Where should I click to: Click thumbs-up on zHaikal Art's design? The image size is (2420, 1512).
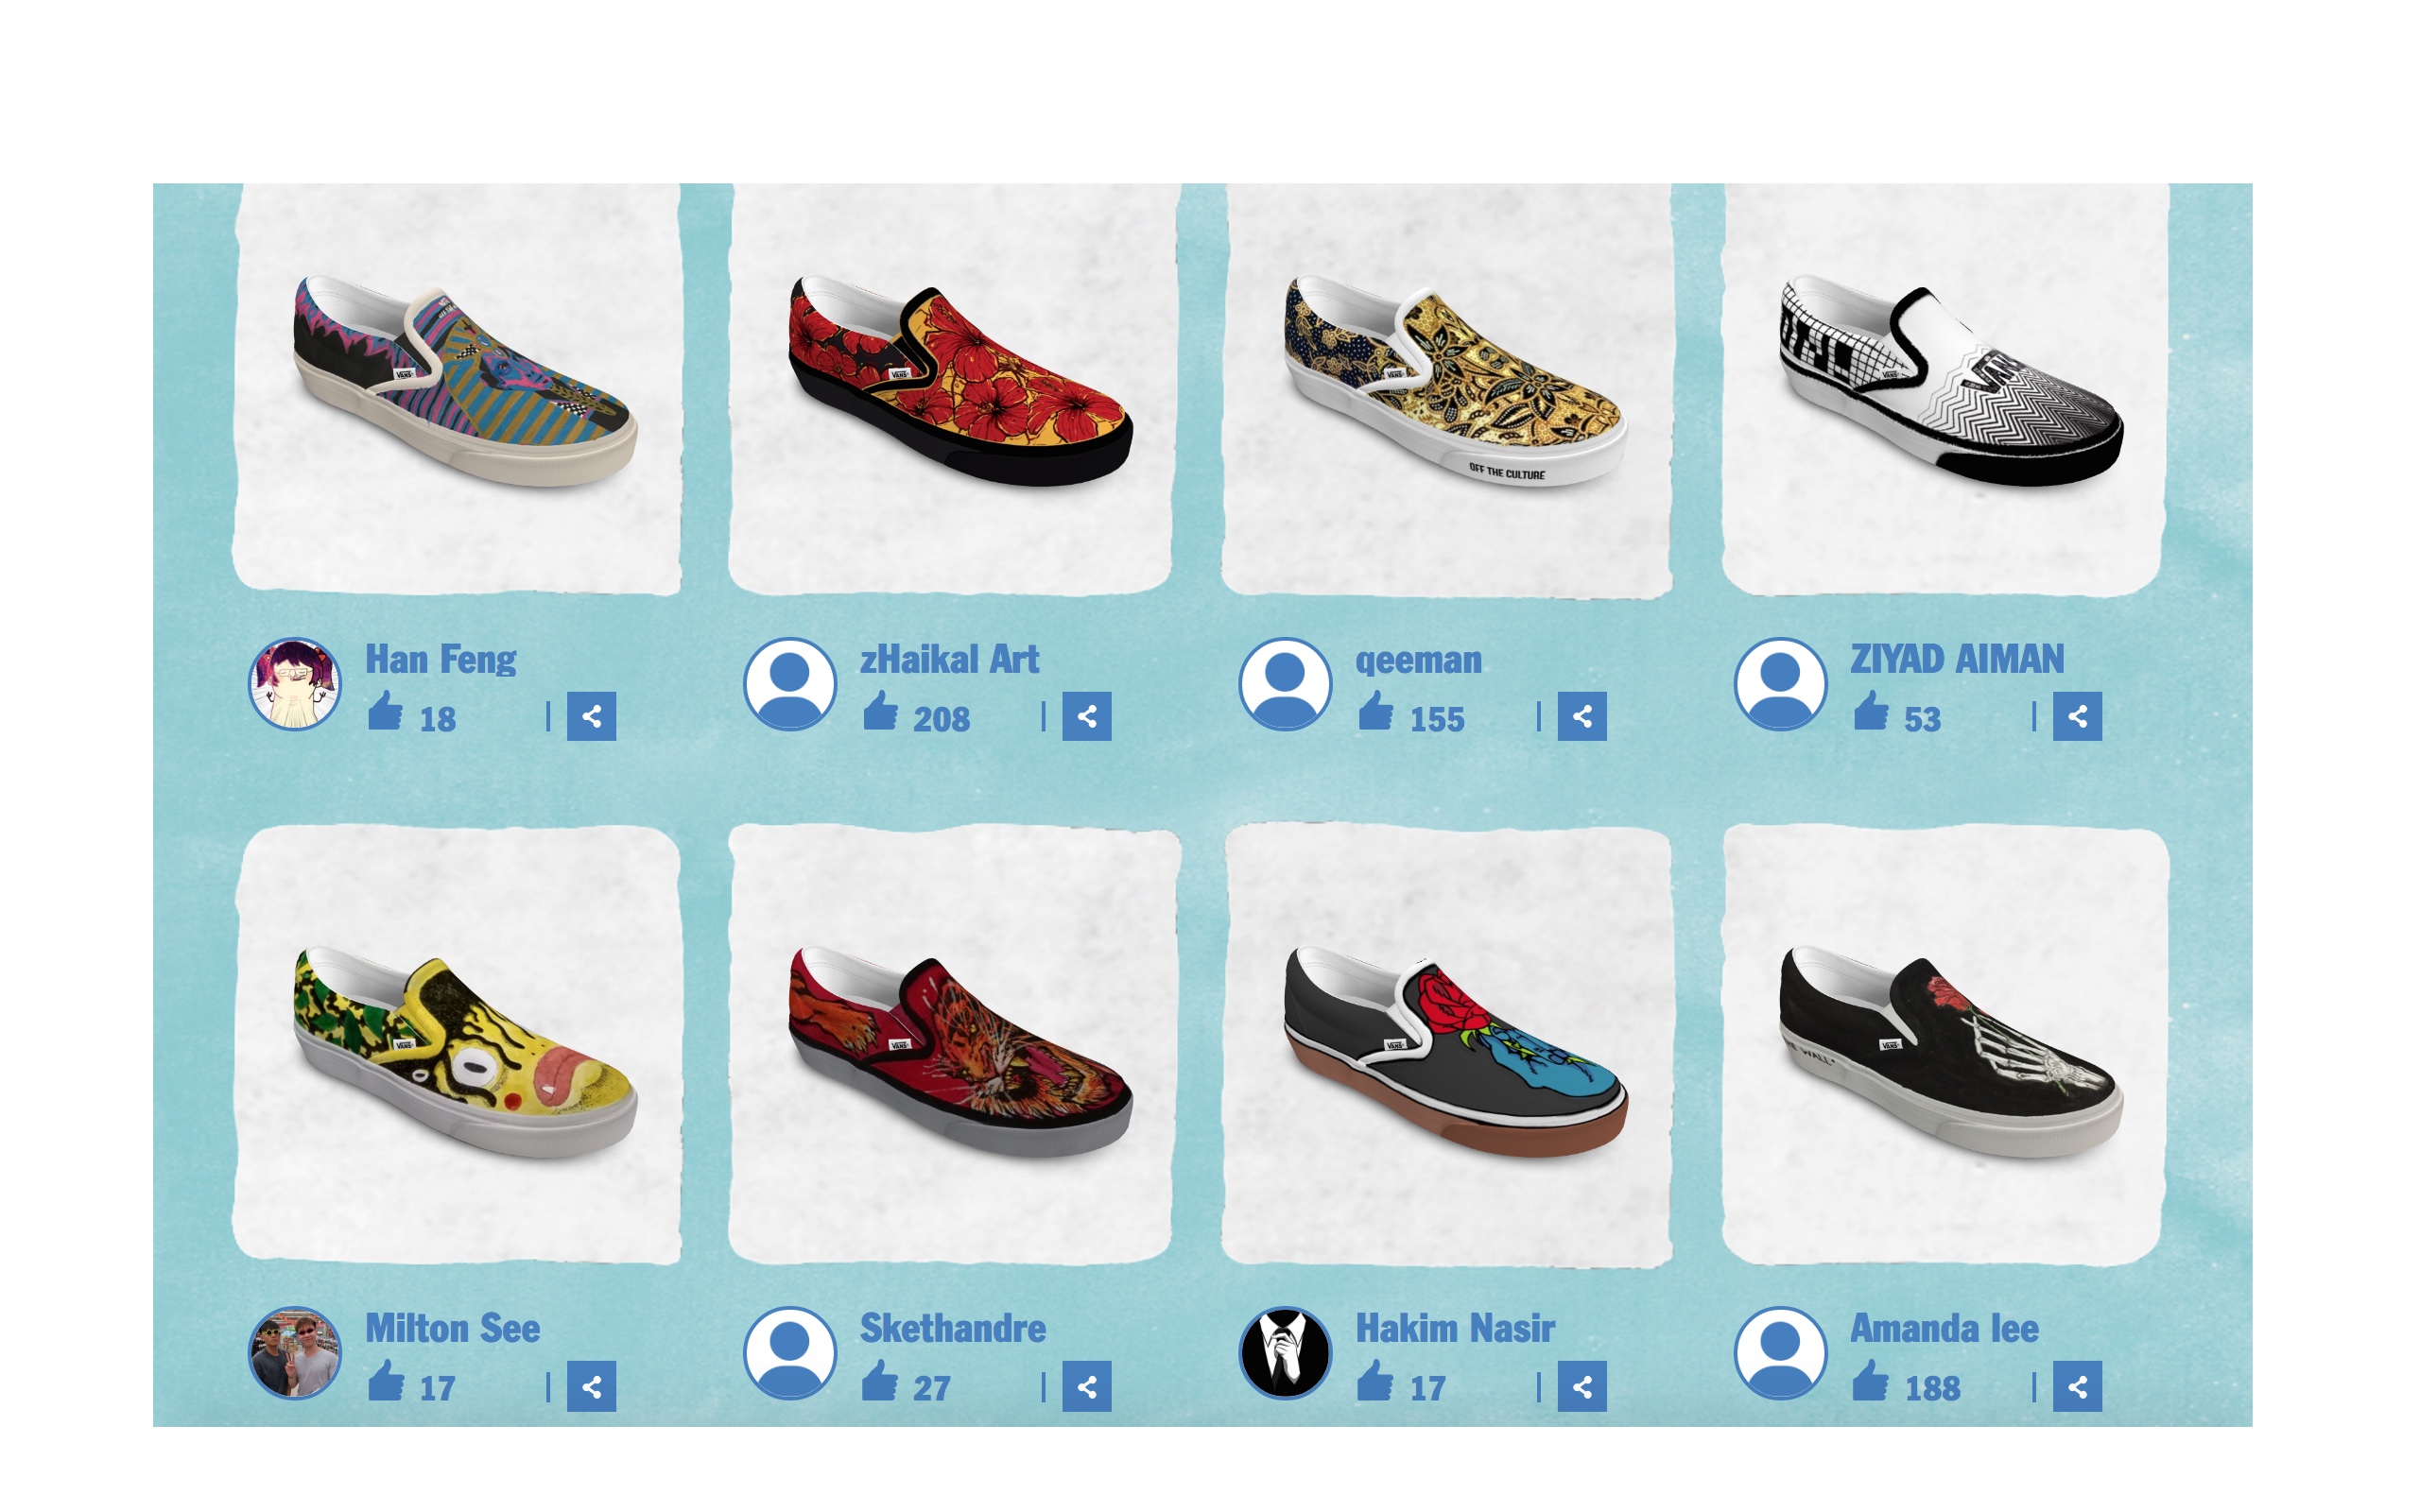880,711
